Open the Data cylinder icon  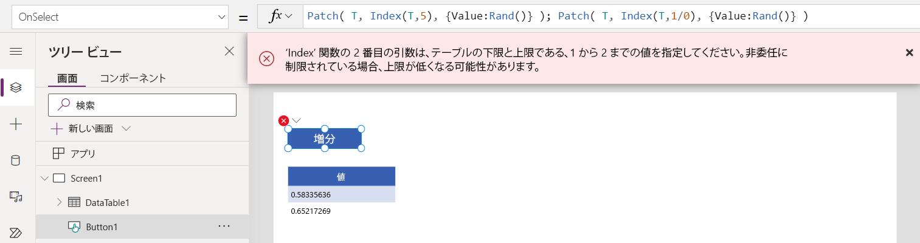pyautogui.click(x=16, y=160)
